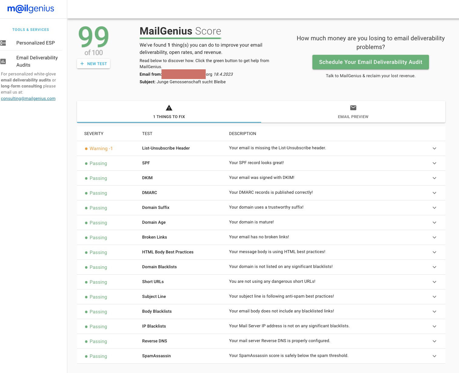Expand the SPF row chevron
The width and height of the screenshot is (459, 373).
click(x=434, y=163)
